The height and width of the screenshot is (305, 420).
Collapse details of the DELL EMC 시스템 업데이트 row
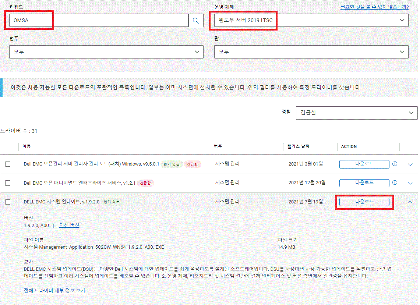410,202
